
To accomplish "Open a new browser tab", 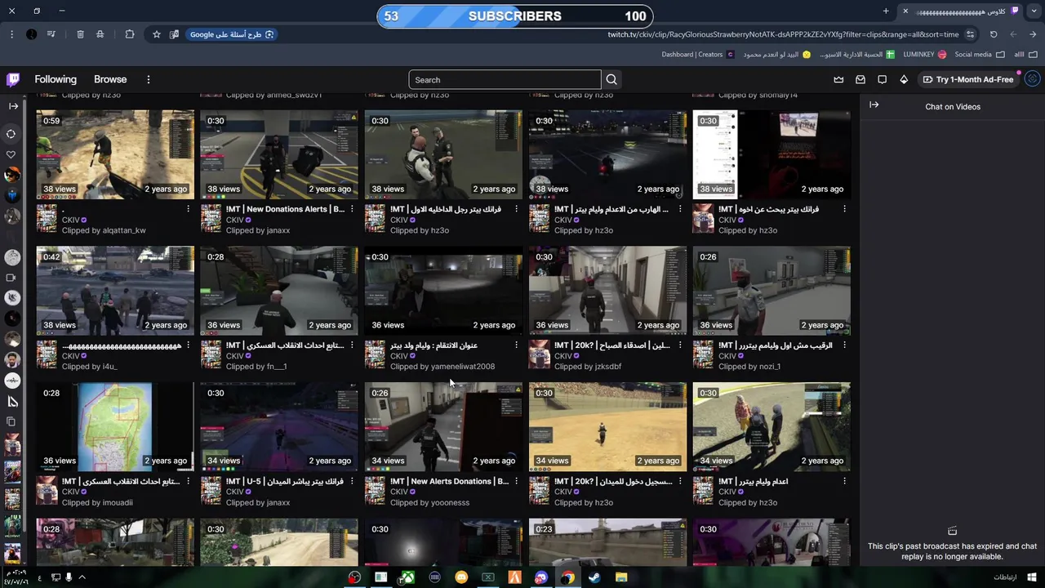I will coord(886,11).
